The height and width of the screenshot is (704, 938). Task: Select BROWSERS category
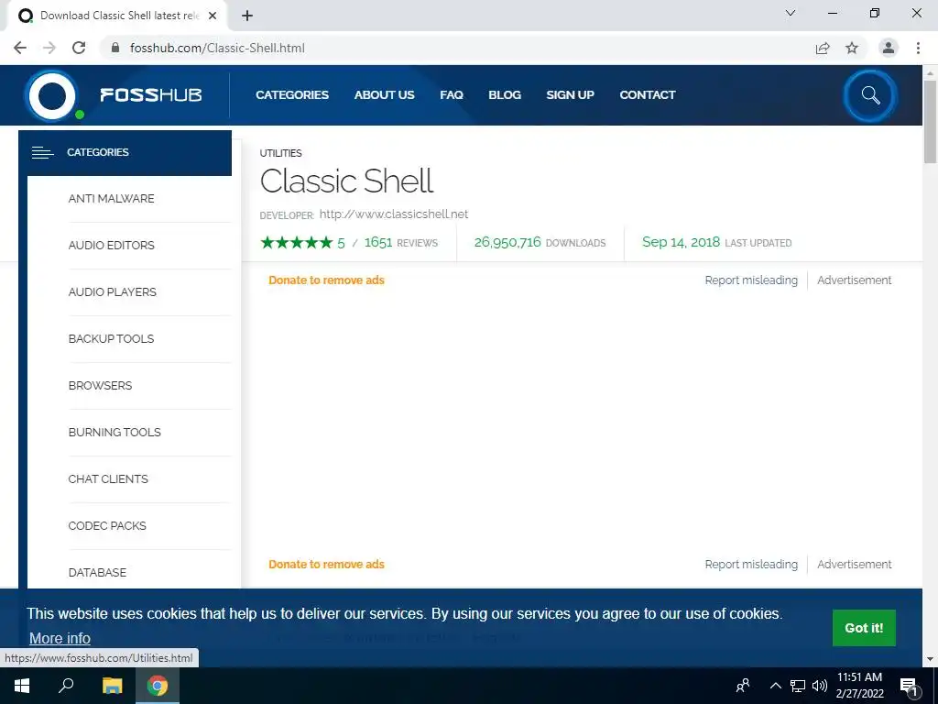(100, 386)
